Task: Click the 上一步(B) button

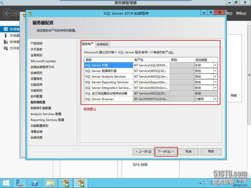Action: pos(144,151)
